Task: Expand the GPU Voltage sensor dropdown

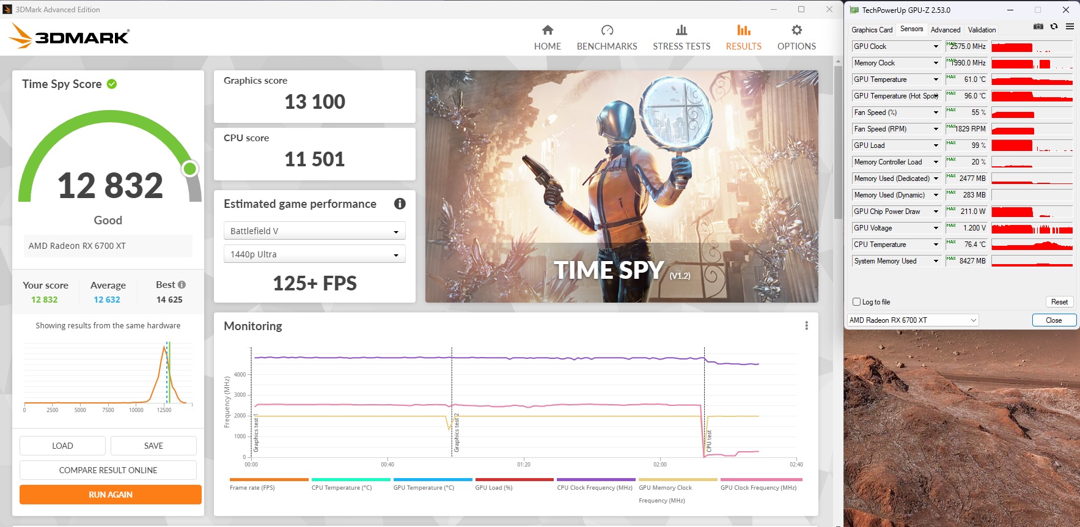Action: coord(935,228)
